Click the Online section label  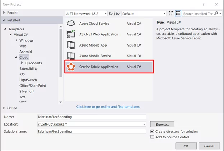click(x=12, y=108)
